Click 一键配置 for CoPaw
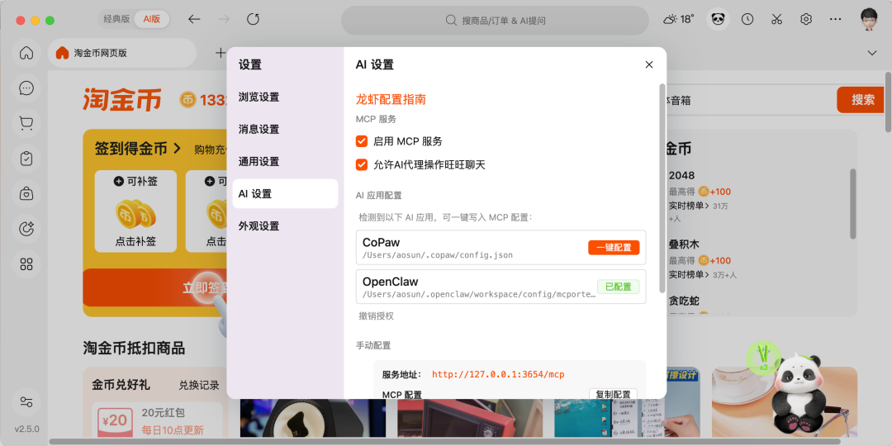This screenshot has width=892, height=446. pos(614,248)
